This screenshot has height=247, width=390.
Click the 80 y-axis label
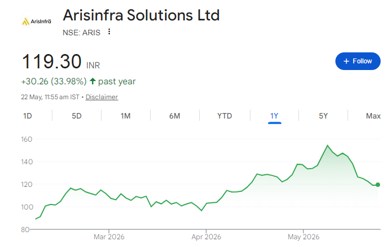[25, 229]
